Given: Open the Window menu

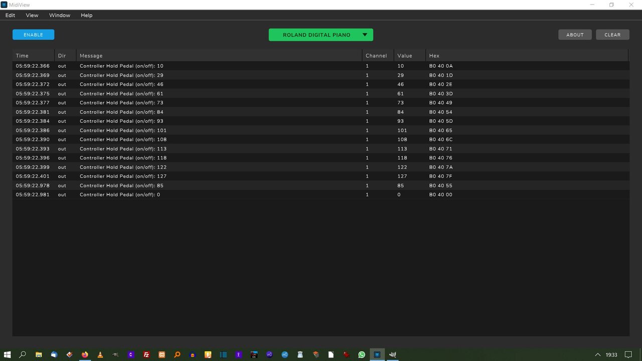Looking at the screenshot, I should [60, 15].
